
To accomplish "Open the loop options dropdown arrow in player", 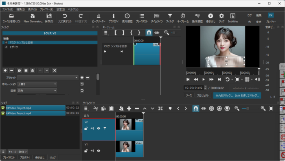I will [232, 79].
